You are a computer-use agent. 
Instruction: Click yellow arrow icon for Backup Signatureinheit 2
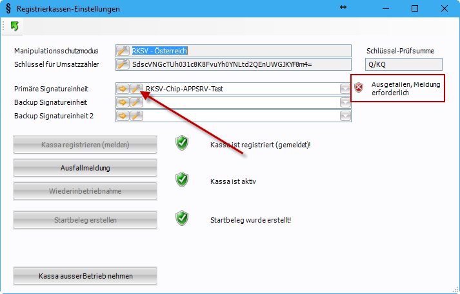pos(123,116)
